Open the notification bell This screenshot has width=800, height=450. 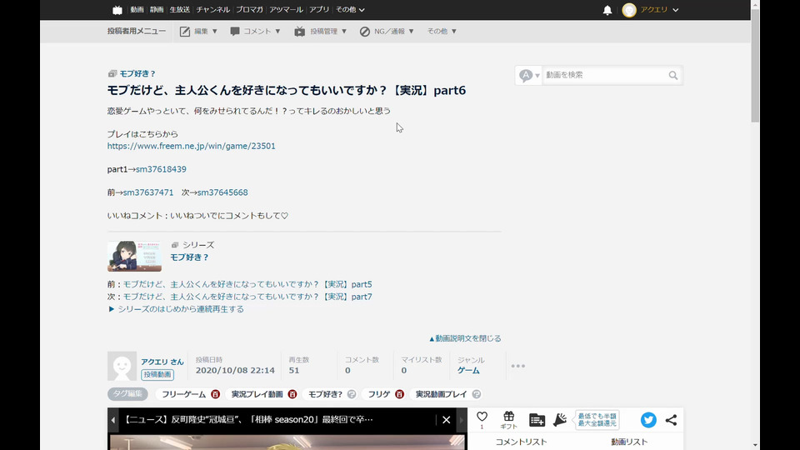point(607,10)
